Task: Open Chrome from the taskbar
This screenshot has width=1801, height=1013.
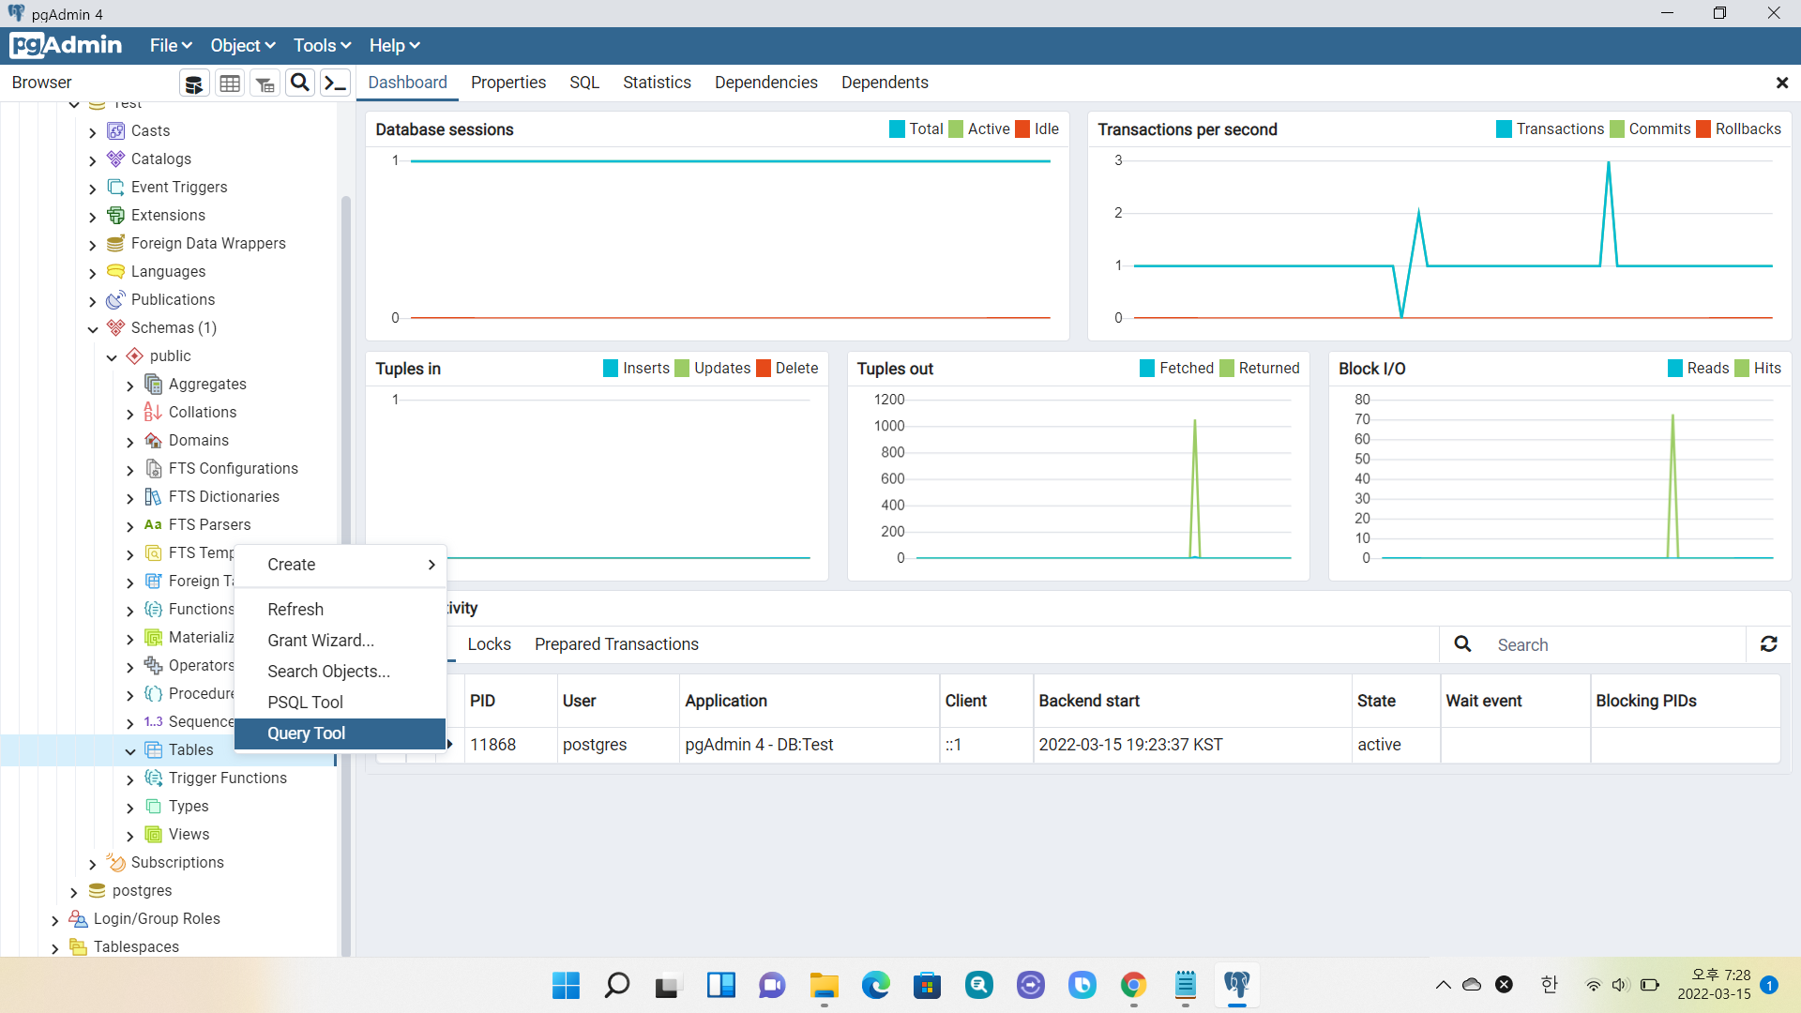Action: [x=1133, y=985]
